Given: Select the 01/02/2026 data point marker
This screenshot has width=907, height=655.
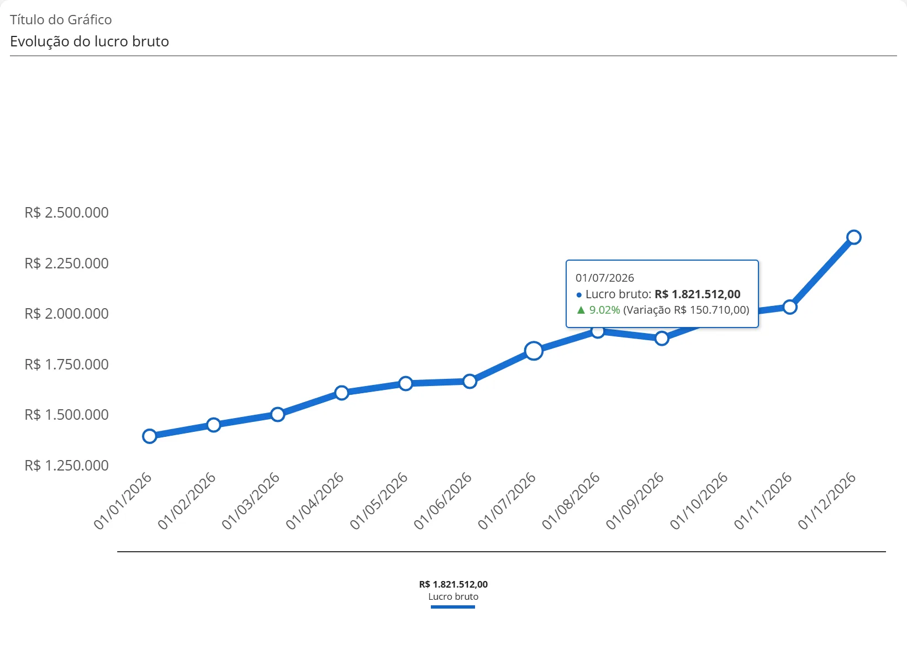Looking at the screenshot, I should (214, 425).
